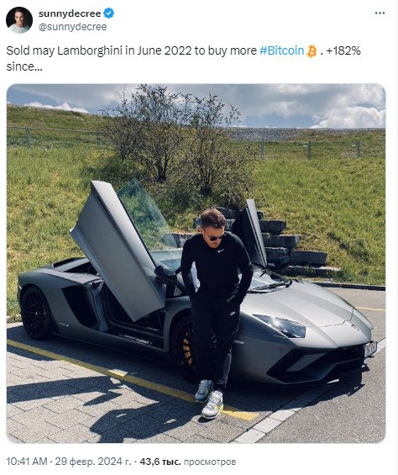
Task: Click the Lamborghini's front headlight in photo
Action: (281, 325)
